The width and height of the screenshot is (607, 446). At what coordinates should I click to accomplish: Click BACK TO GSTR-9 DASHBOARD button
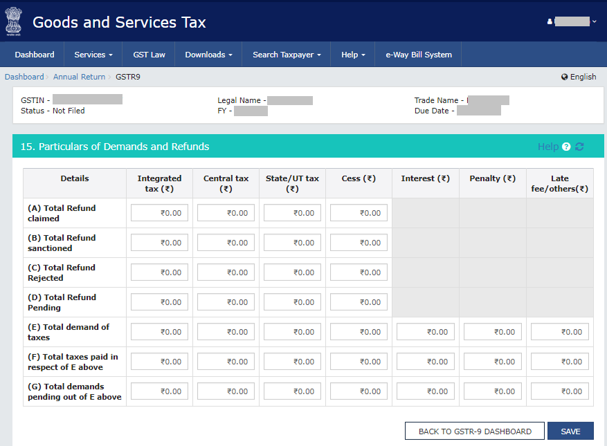(475, 431)
